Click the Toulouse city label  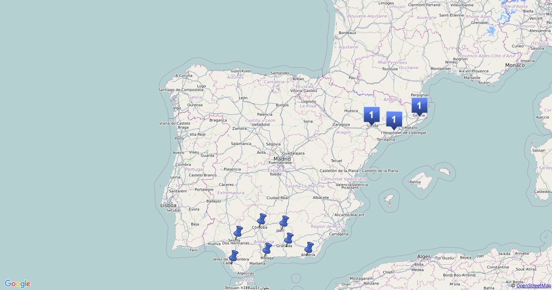[x=390, y=69]
